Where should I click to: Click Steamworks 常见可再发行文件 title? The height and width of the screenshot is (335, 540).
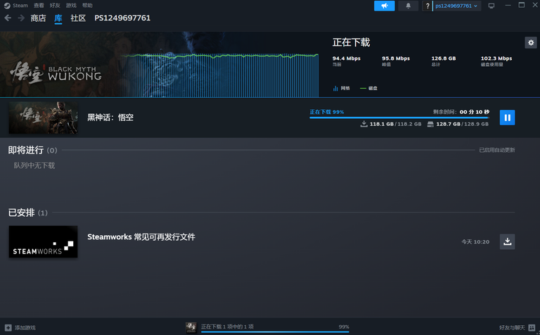coord(141,236)
